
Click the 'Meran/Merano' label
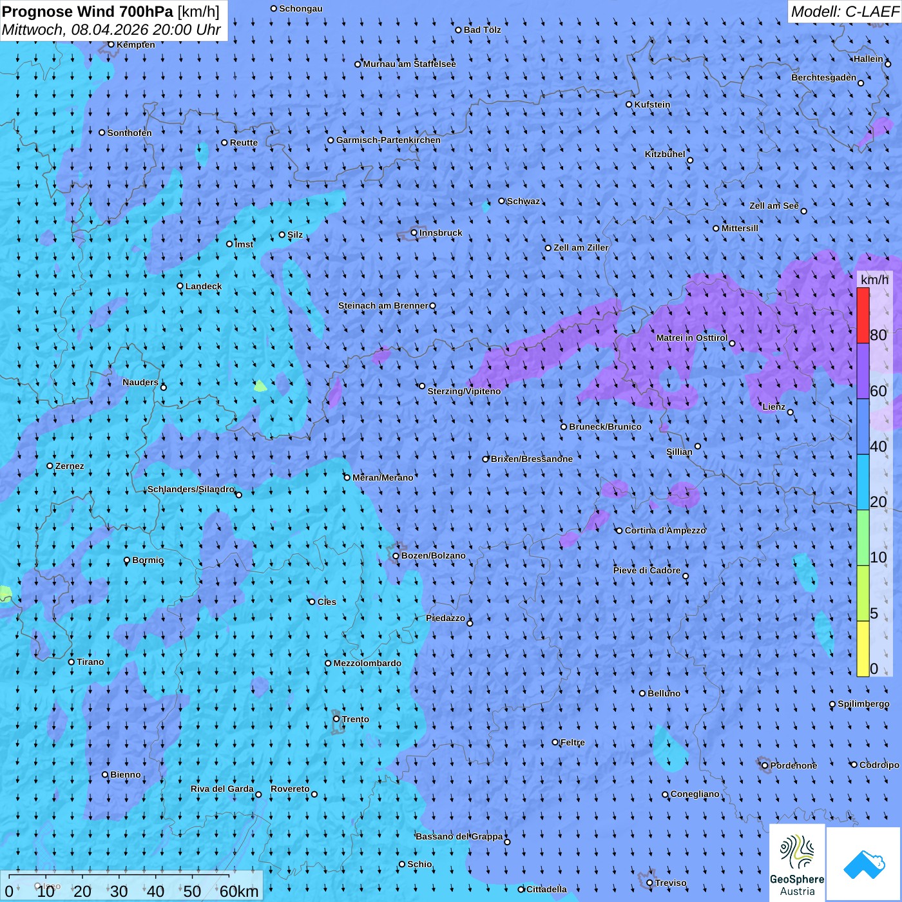383,477
